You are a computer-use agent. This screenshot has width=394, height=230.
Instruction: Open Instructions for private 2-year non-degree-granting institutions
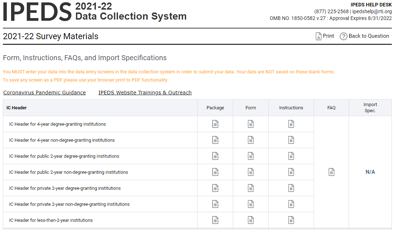tap(291, 204)
